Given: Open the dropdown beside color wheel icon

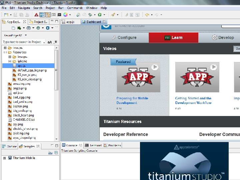Looking at the screenshot, I should (70, 15).
